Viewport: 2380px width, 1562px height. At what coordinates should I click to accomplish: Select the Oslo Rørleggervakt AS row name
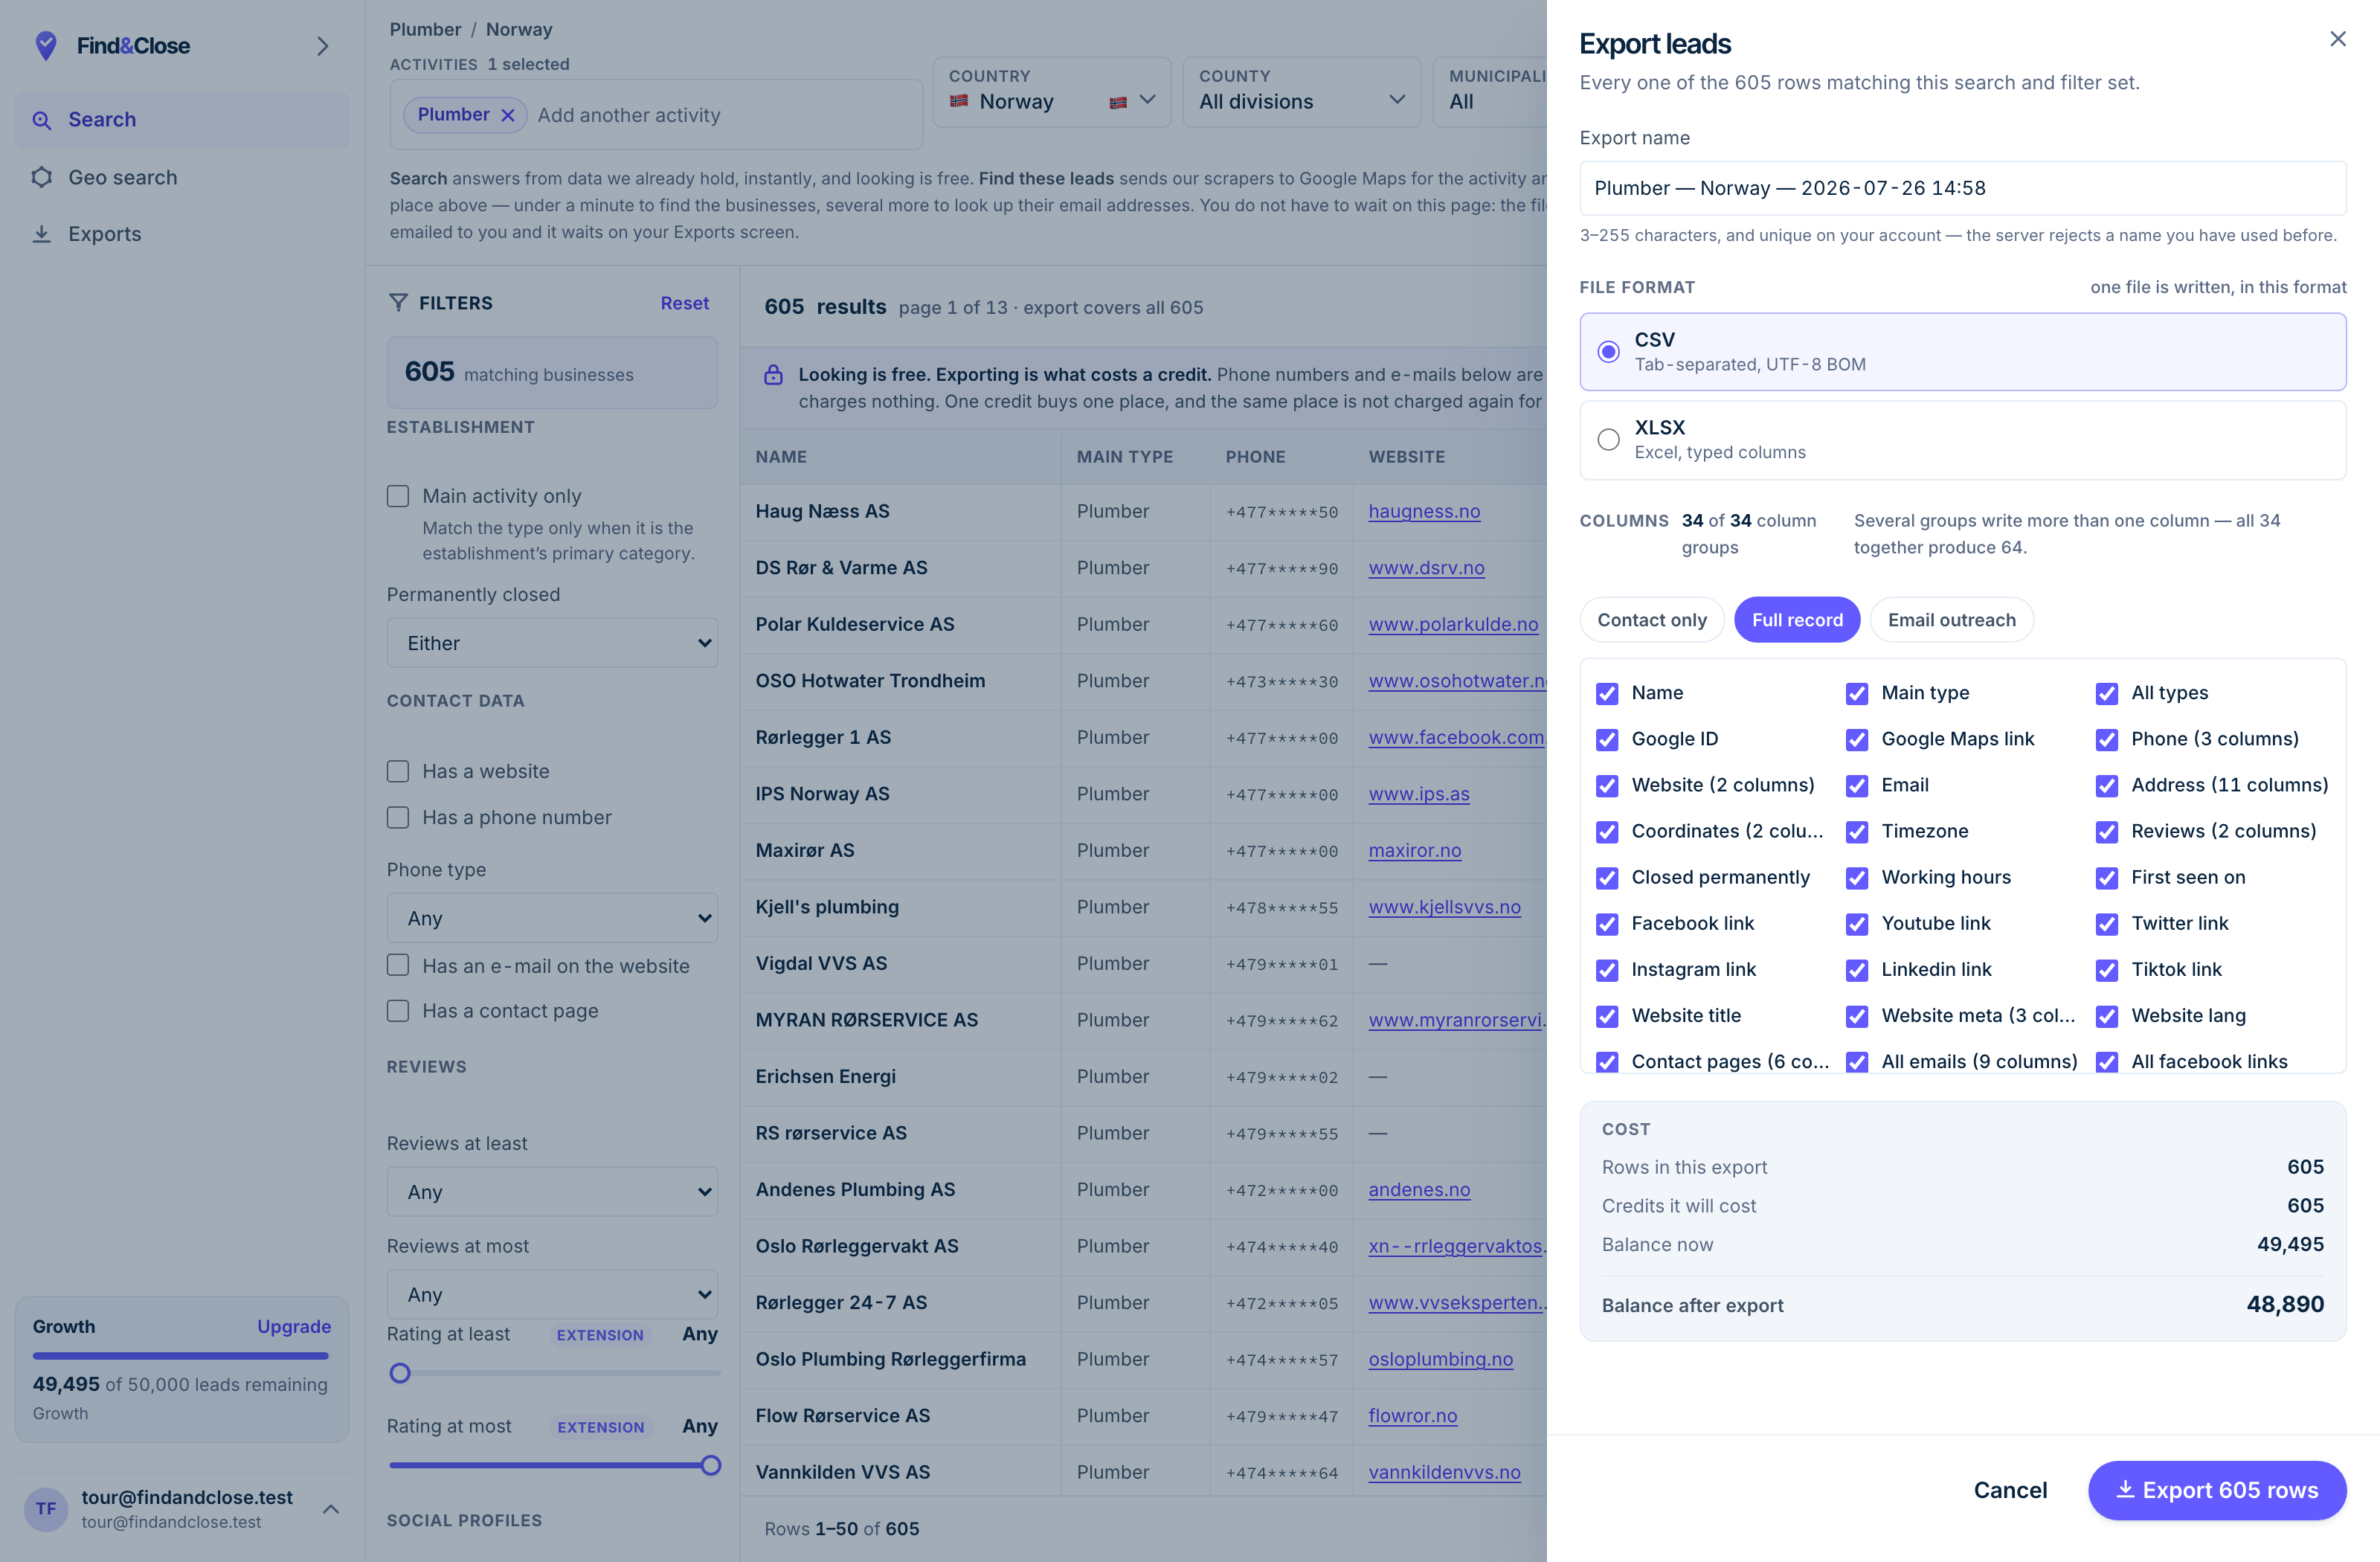pos(857,1246)
